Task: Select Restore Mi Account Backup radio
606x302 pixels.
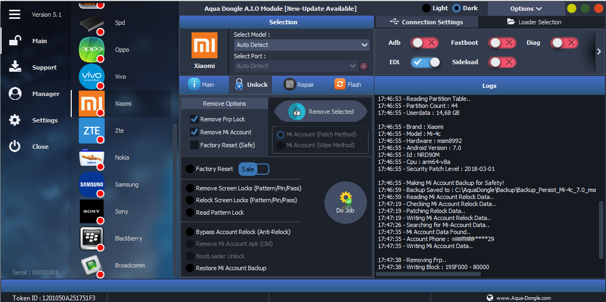Action: [x=190, y=268]
